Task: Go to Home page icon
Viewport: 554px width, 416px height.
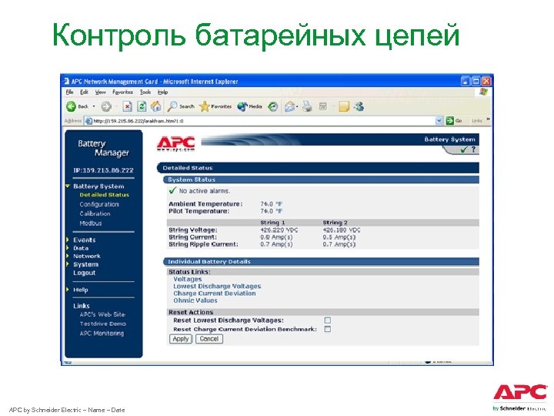Action: [155, 106]
